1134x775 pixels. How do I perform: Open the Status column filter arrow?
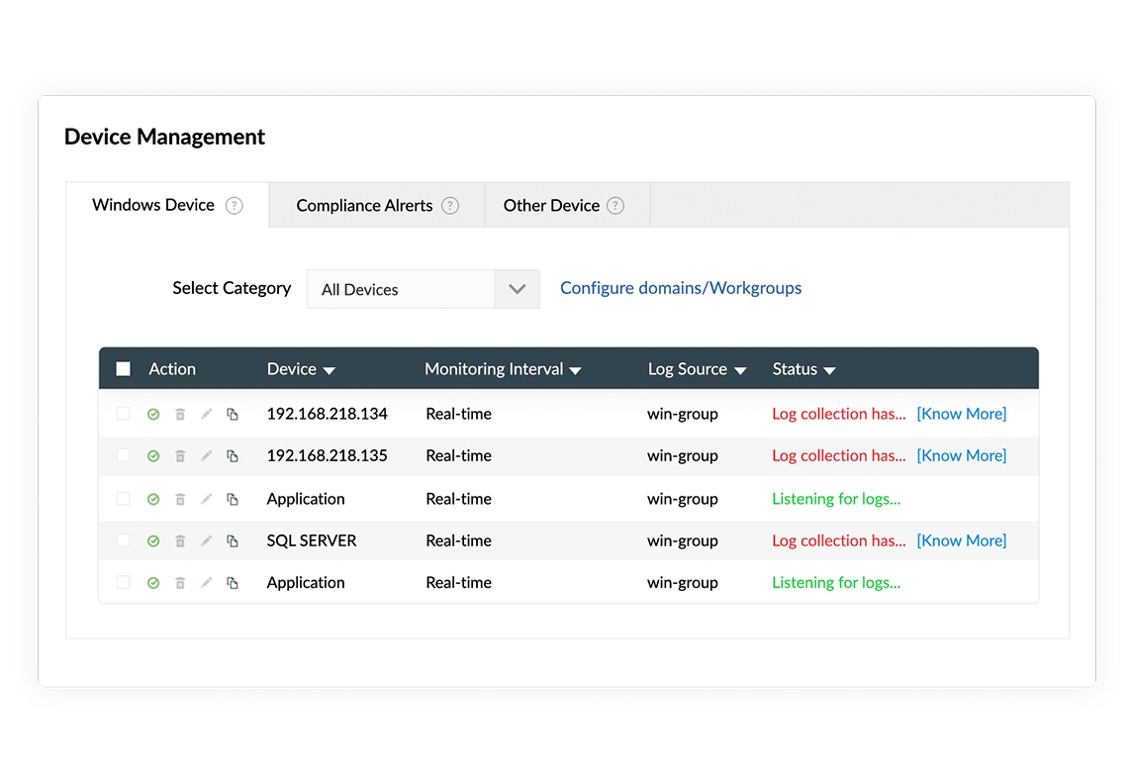[829, 370]
